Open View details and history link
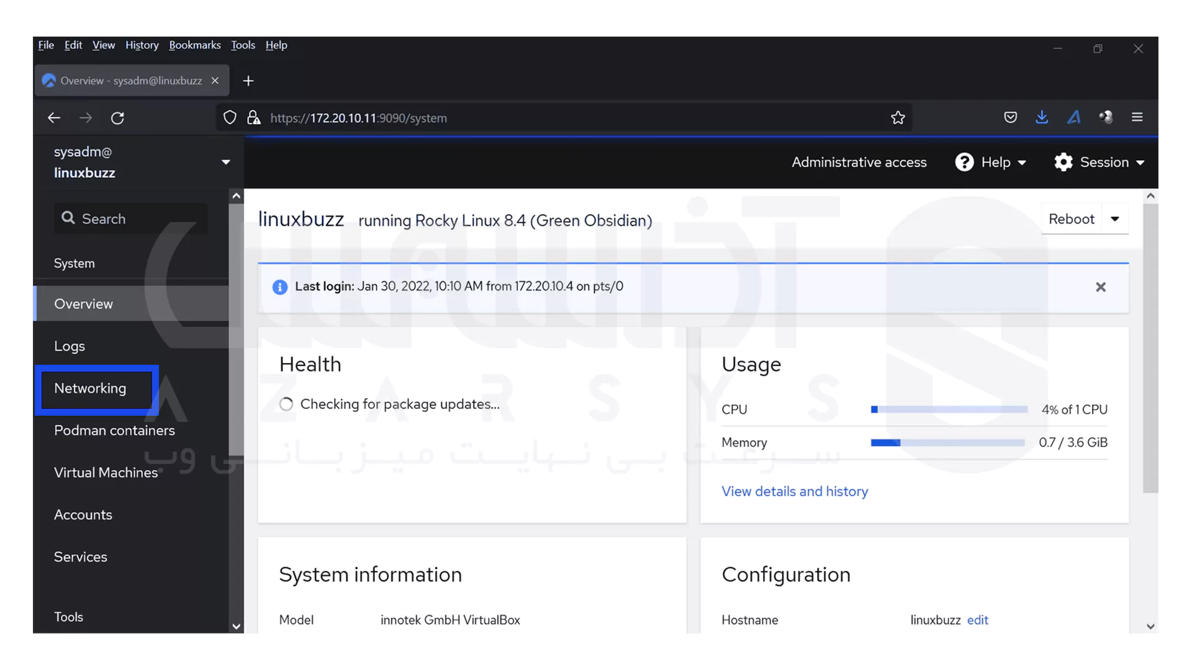The width and height of the screenshot is (1192, 670). 795,491
